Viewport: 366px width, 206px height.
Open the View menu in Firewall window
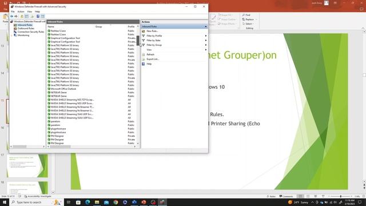click(x=29, y=11)
